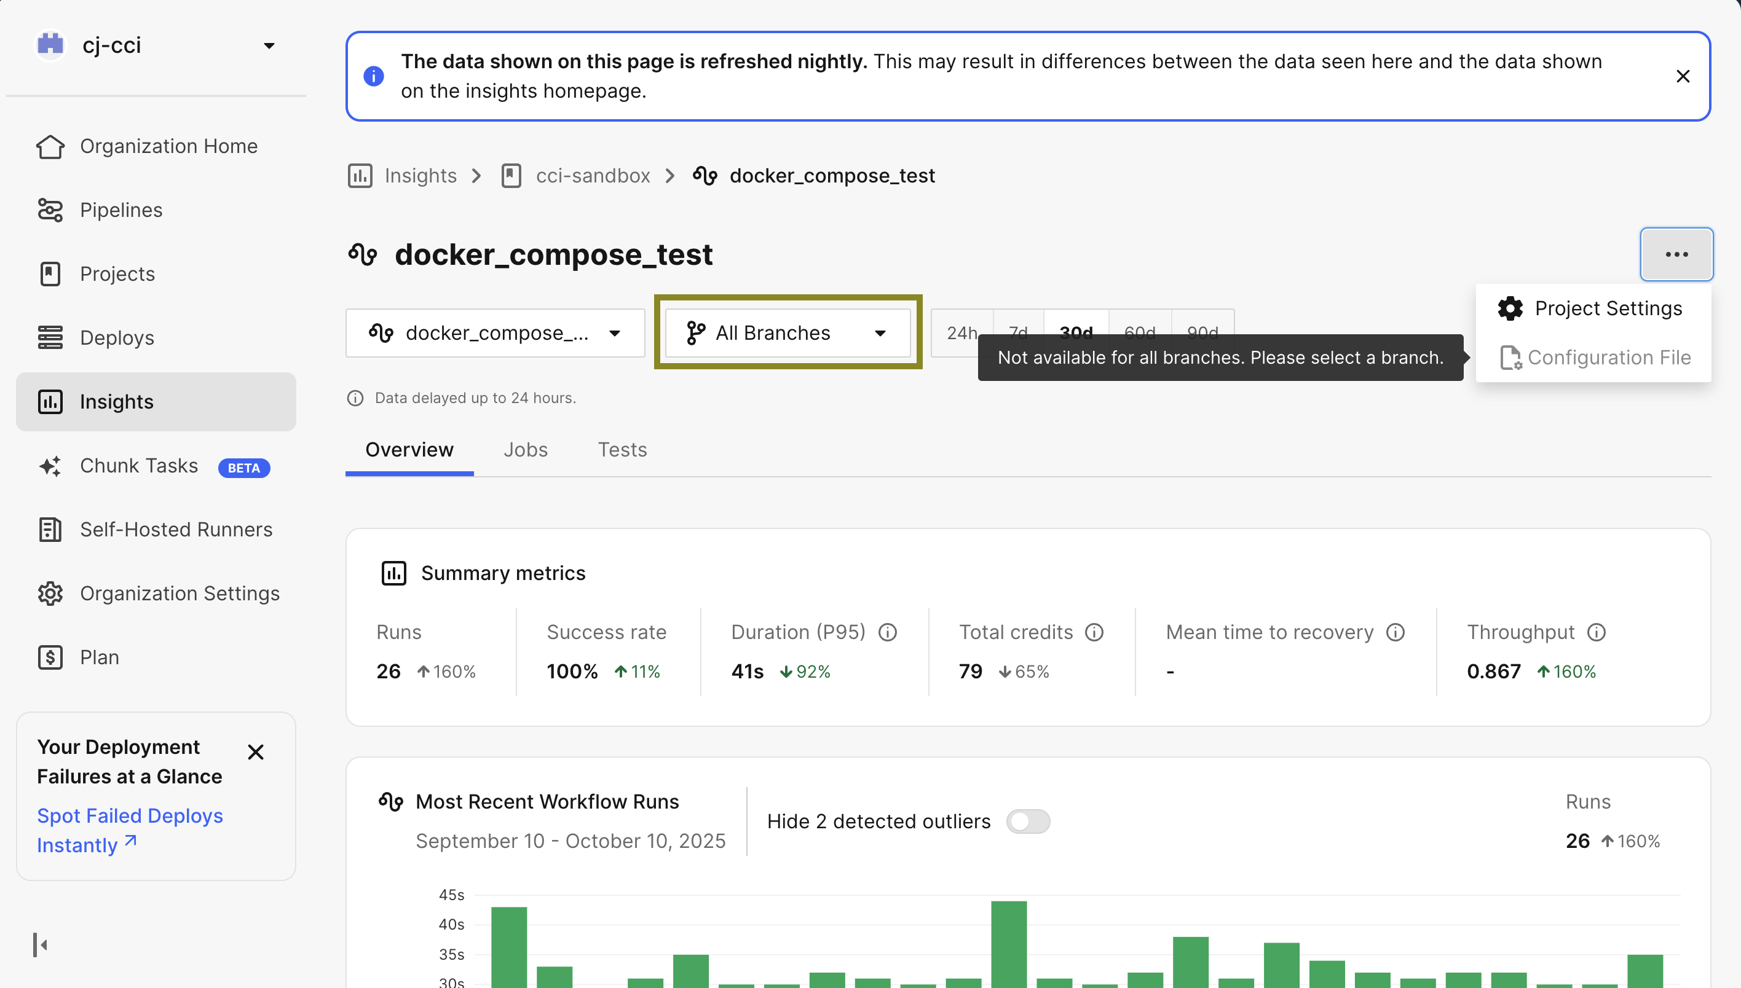Collapse the sidebar with the collapse icon
Image resolution: width=1741 pixels, height=988 pixels.
pos(40,944)
